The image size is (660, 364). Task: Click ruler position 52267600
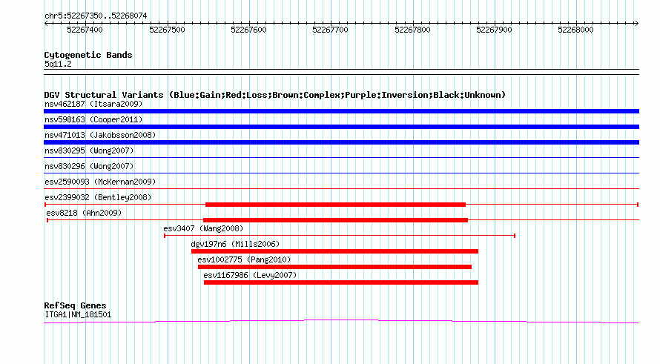248,30
